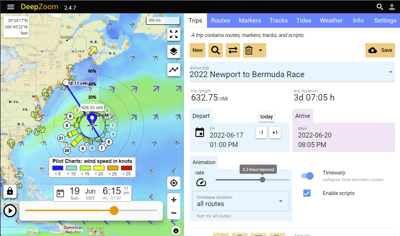Screen dimensions: 400x236
Task: Click the departure date 2022-06-17
Action: click(227, 135)
